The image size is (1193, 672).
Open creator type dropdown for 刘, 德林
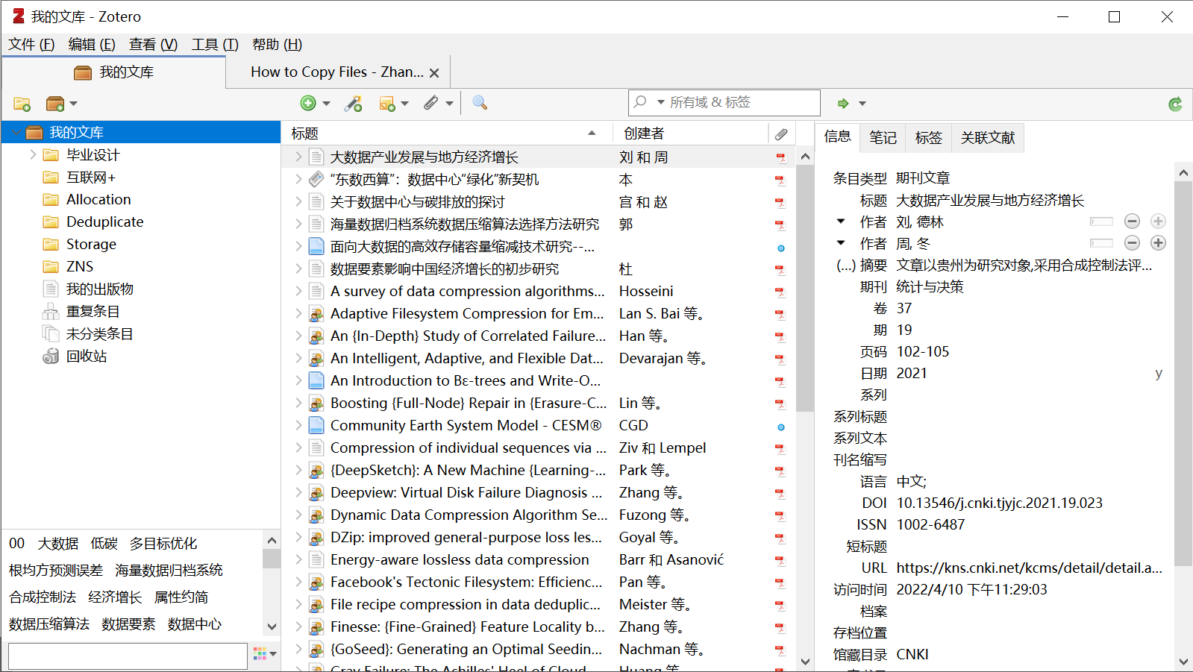tap(841, 222)
